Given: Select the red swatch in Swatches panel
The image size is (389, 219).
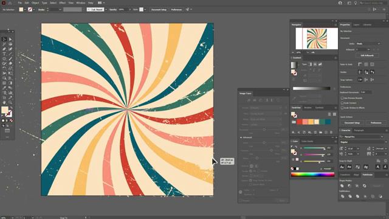Looking at the screenshot, I should tap(300, 122).
